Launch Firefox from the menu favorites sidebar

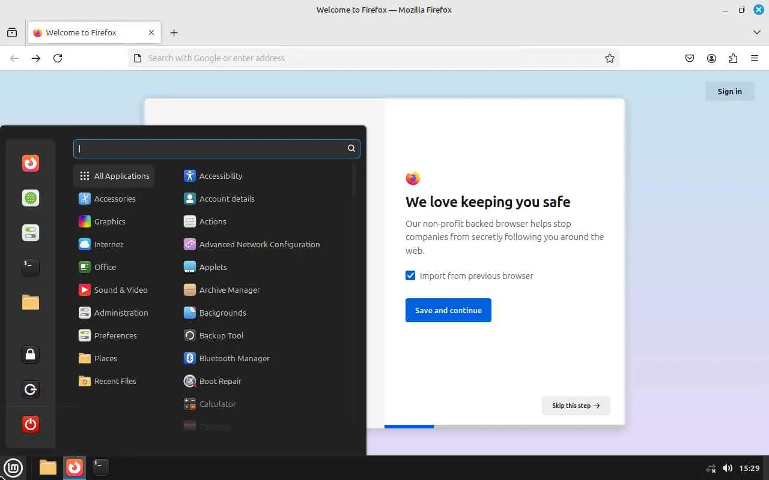point(31,163)
